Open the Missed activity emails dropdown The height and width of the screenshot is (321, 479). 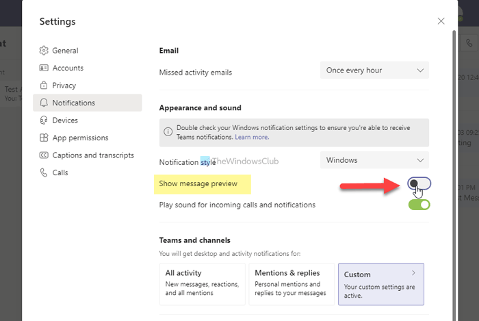(x=374, y=70)
